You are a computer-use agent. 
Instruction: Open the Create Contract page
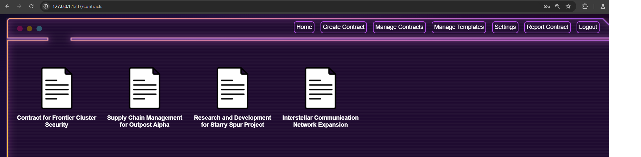pos(344,27)
